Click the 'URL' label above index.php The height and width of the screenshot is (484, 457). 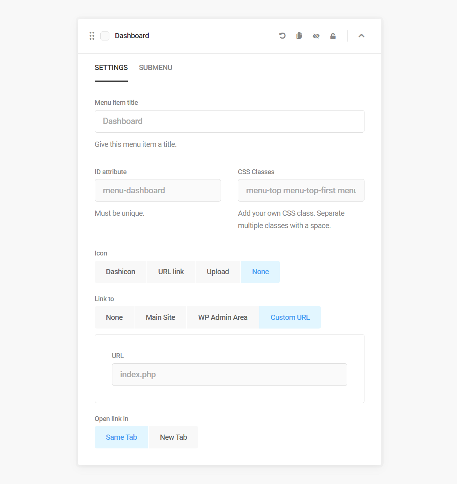click(118, 356)
